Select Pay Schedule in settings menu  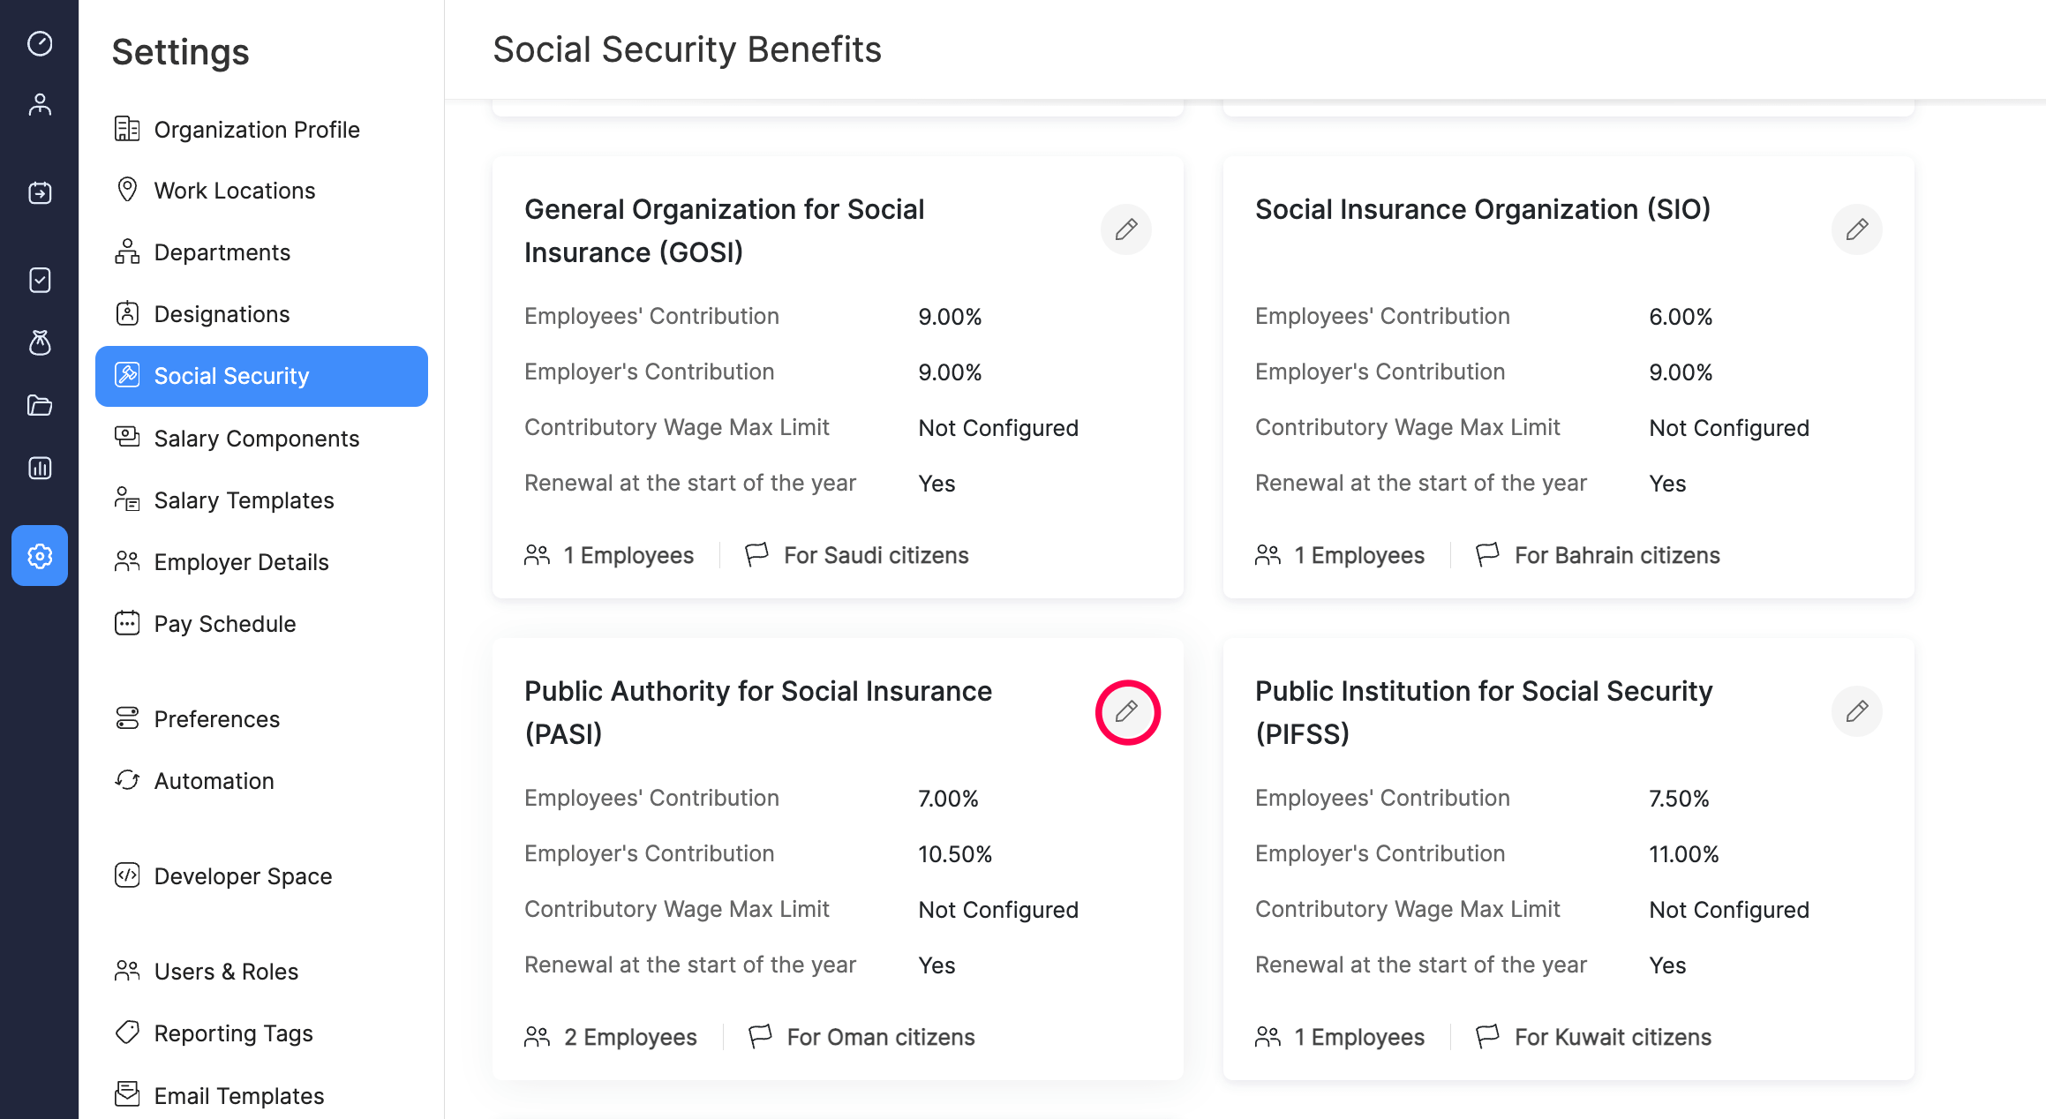224,624
